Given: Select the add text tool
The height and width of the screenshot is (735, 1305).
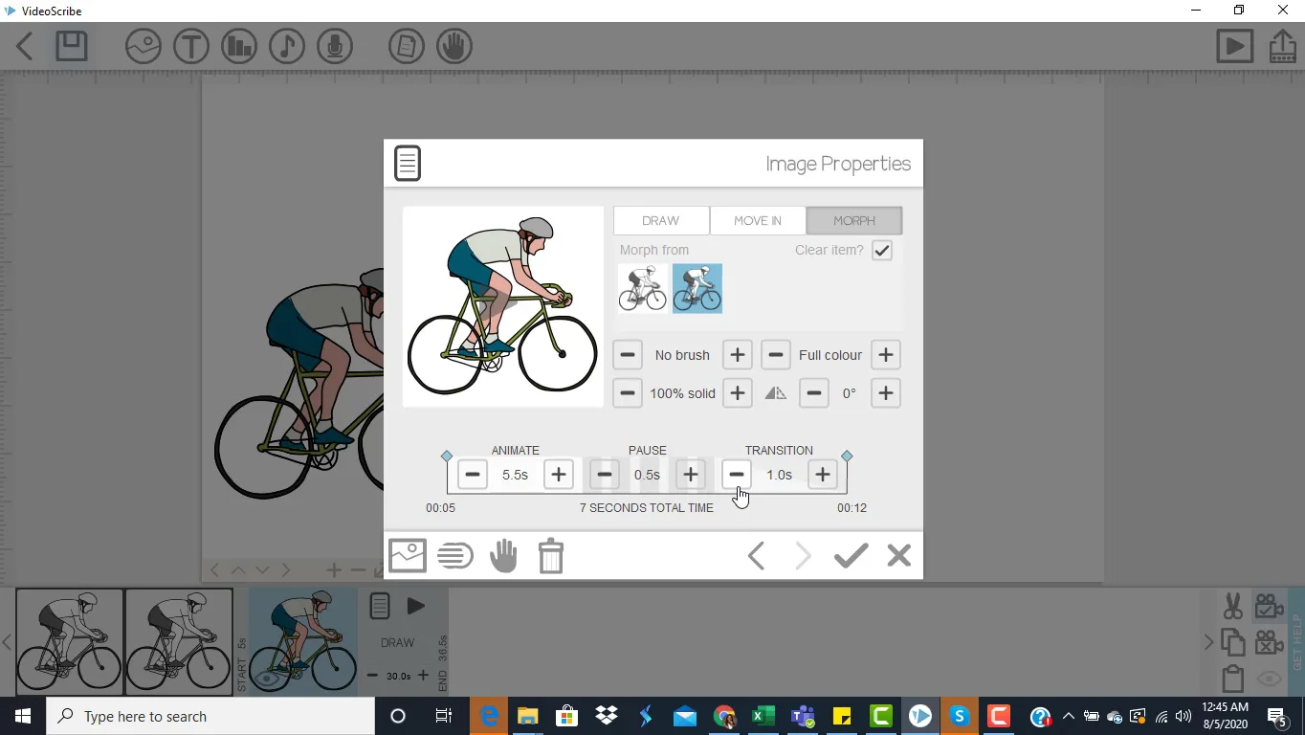Looking at the screenshot, I should coord(191,46).
